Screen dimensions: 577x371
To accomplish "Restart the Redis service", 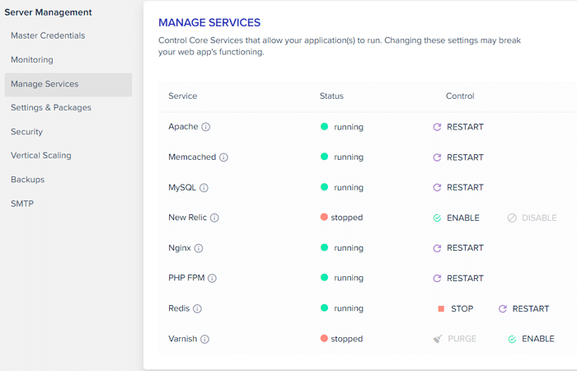I will pos(523,309).
